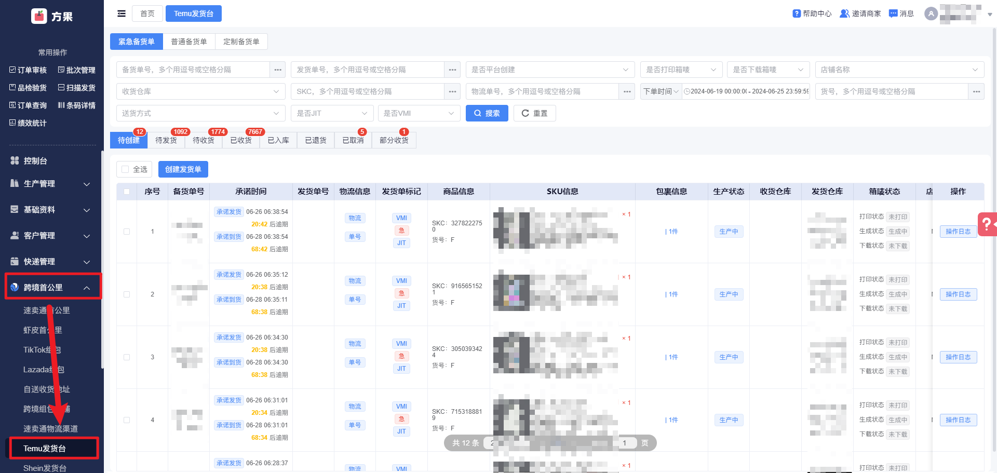
Task: Click the 创建发货单 button
Action: pyautogui.click(x=183, y=169)
